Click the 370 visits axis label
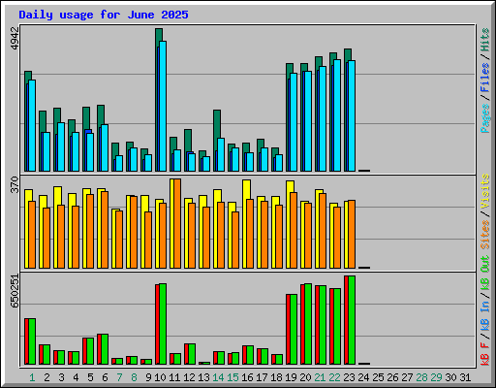496x388 pixels. 15,184
